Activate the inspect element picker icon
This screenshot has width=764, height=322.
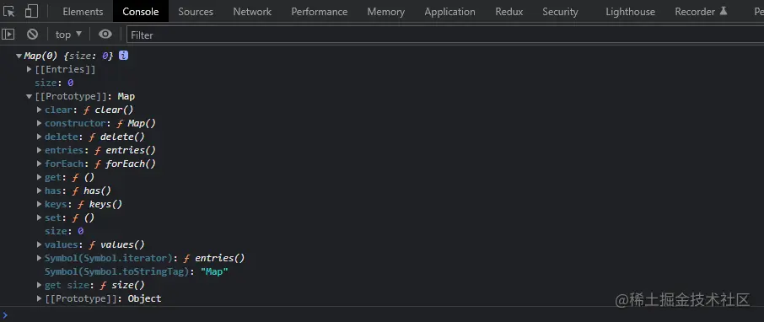point(8,11)
